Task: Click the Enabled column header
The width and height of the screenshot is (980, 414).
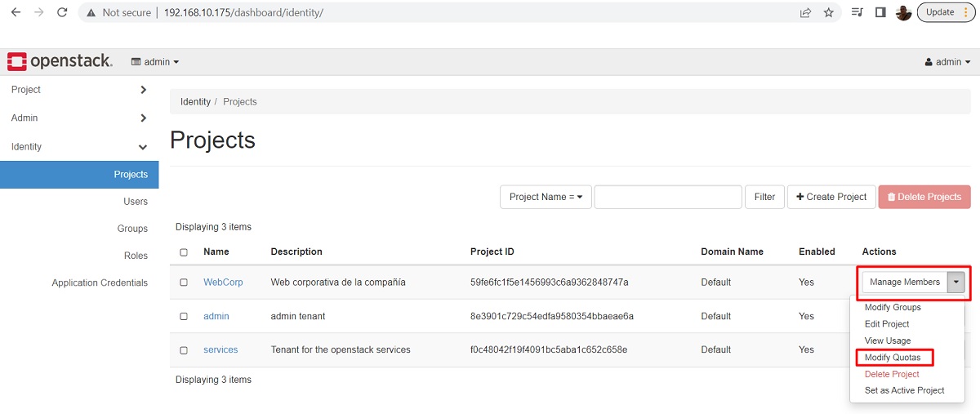Action: pos(817,252)
